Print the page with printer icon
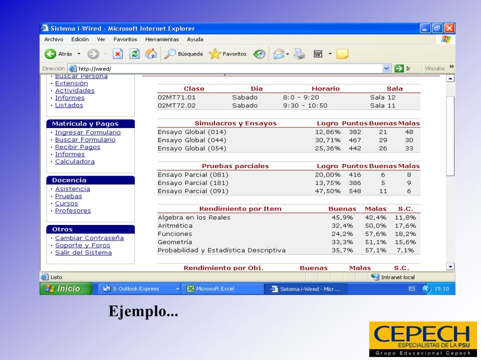Image resolution: width=481 pixels, height=360 pixels. pos(299,54)
